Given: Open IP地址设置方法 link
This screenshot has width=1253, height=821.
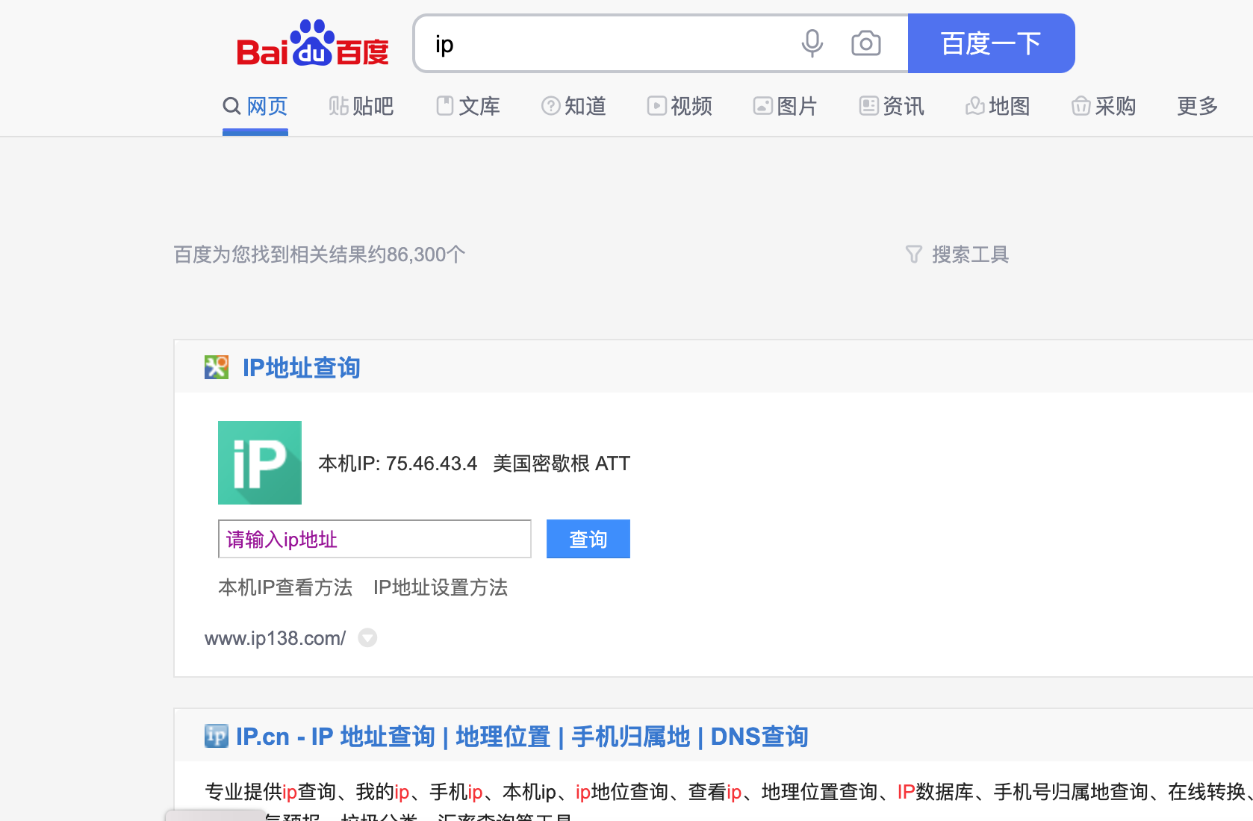Looking at the screenshot, I should click(x=441, y=587).
